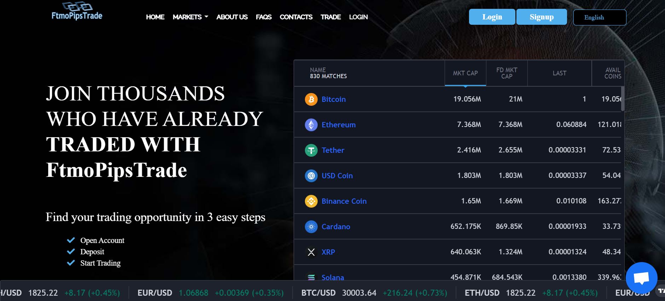Go to the About Us page
Viewport: 665px width, 301px height.
(x=232, y=17)
